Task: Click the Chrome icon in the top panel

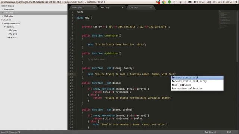Action: [164, 2]
